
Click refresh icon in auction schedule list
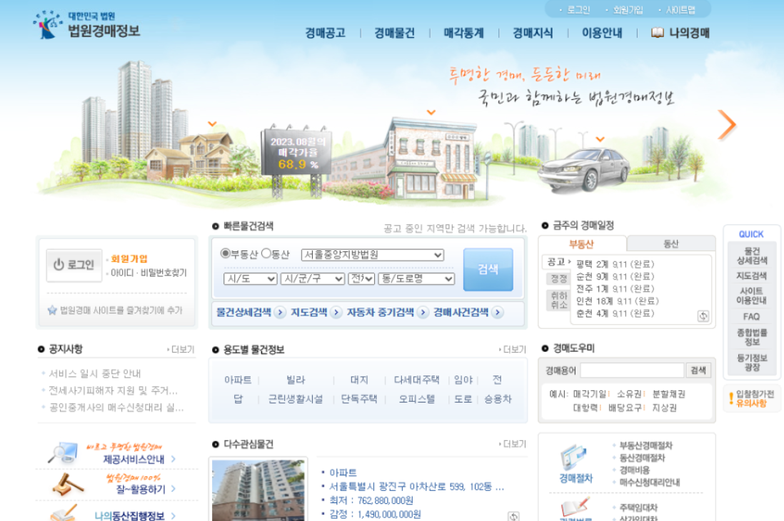coord(703,315)
